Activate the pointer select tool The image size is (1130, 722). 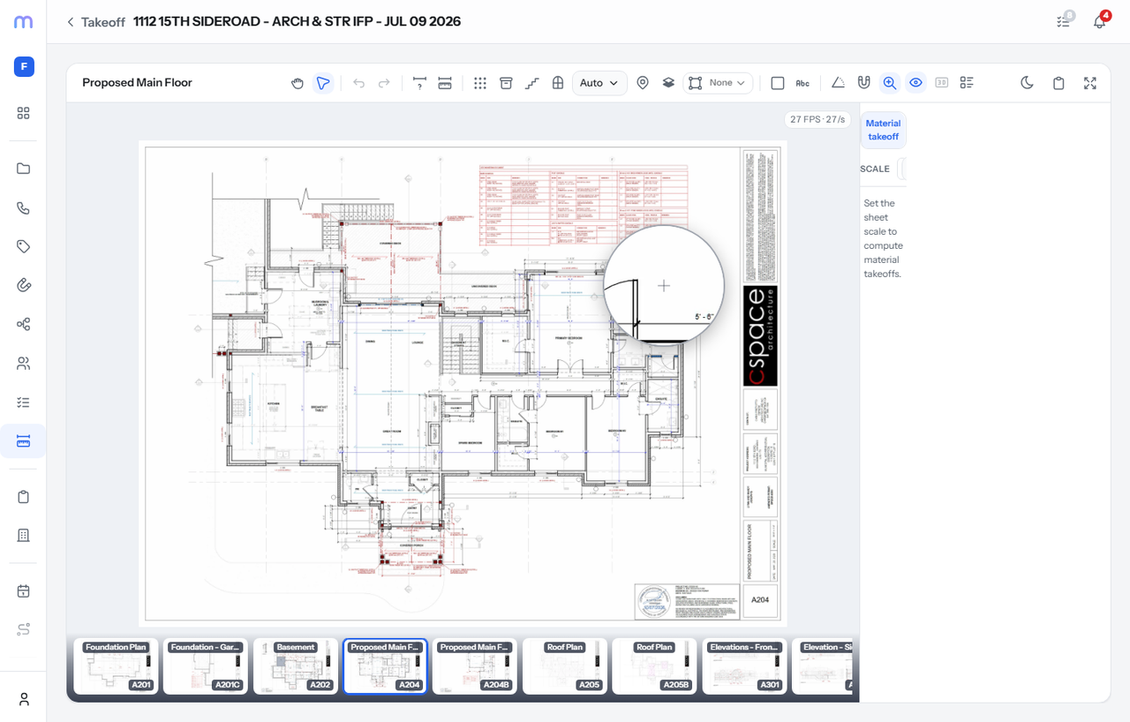(x=323, y=83)
